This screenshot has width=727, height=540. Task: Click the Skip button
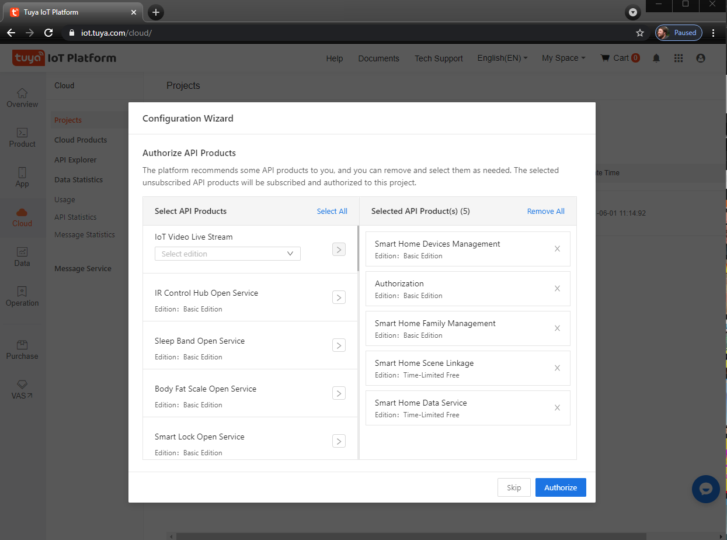514,487
